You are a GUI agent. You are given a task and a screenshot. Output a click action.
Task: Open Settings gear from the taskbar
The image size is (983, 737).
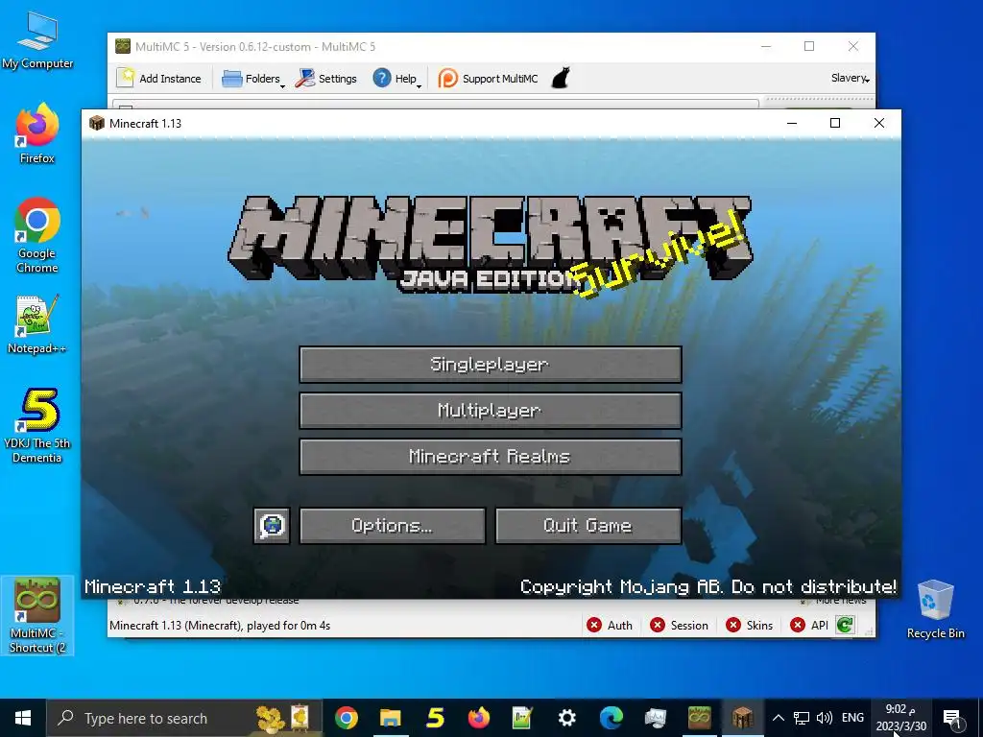566,718
